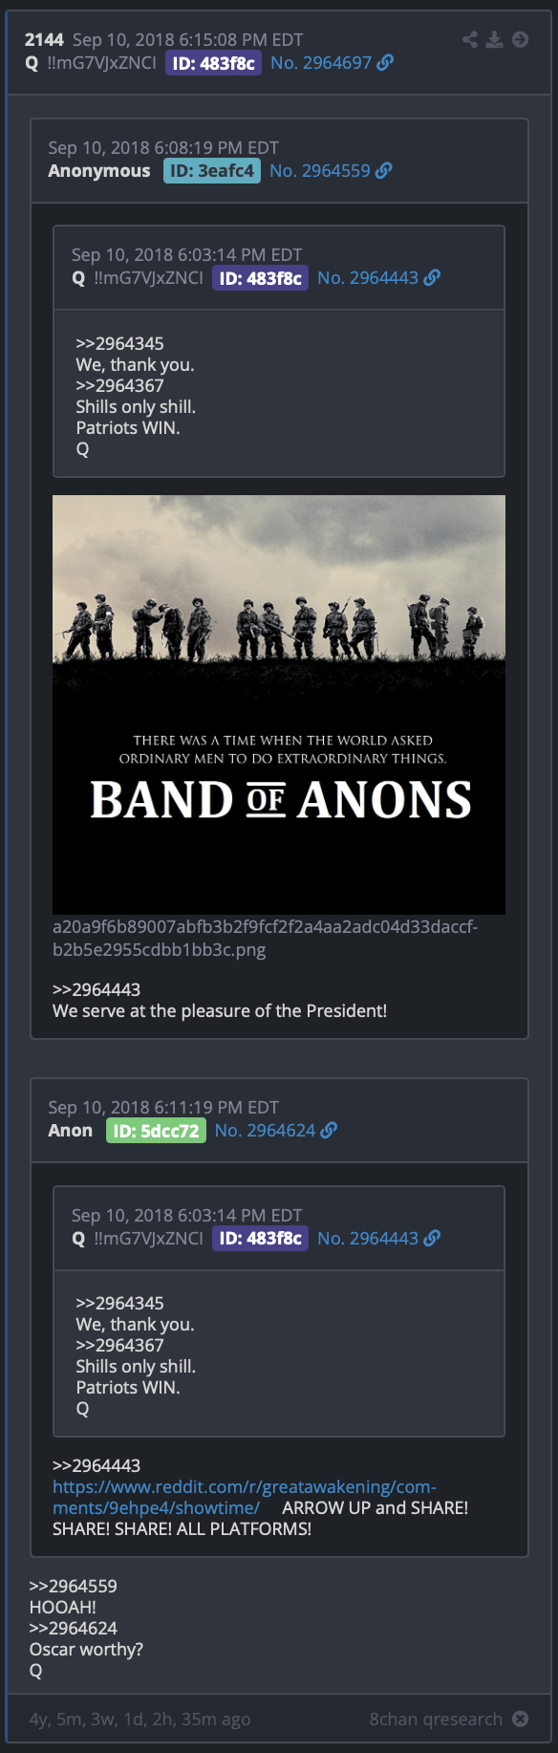Open post No. 2964697 link
Screen dimensions: 558x1753
click(321, 63)
